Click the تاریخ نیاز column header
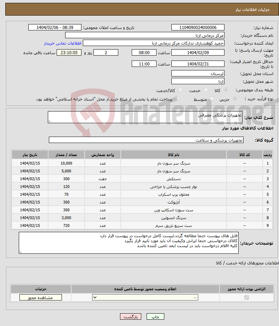279x326 pixels. tap(30, 155)
